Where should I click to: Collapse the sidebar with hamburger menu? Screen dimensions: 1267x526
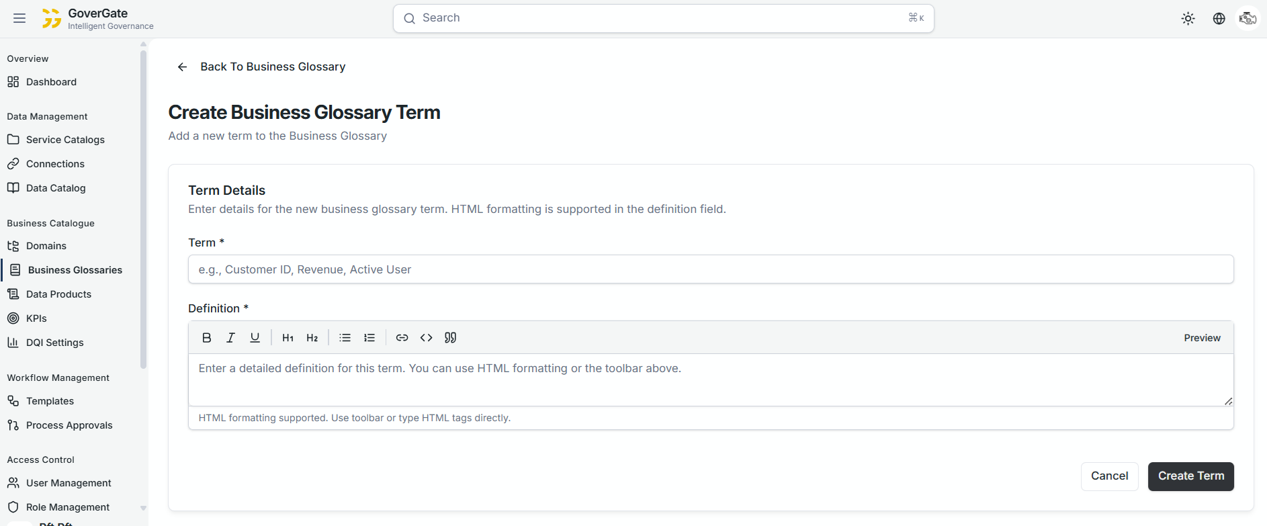(x=19, y=19)
